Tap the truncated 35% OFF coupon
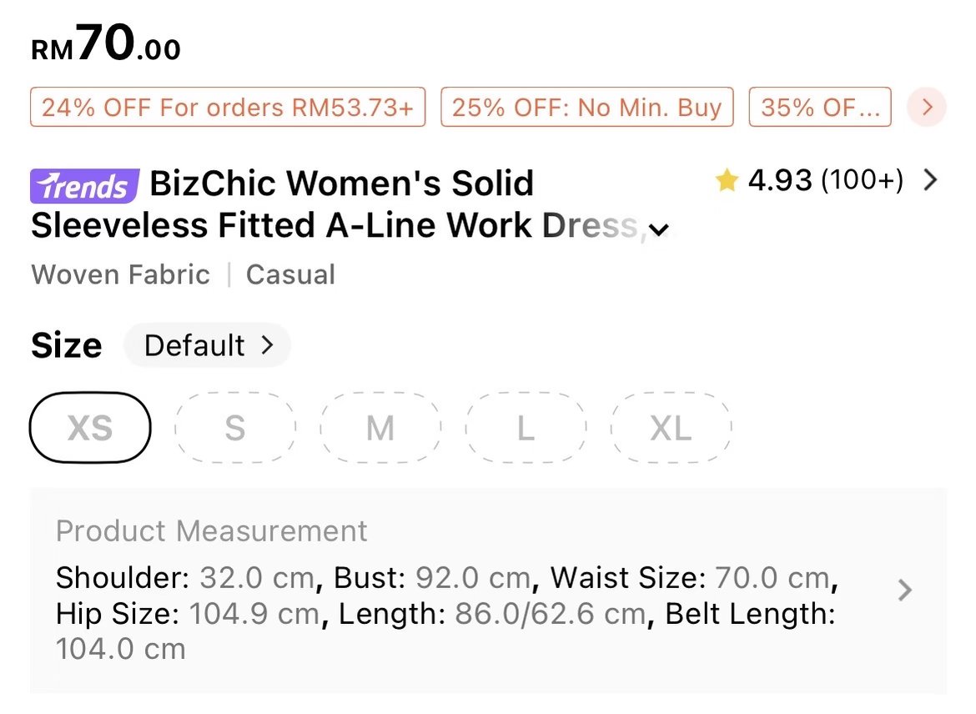 [x=819, y=108]
